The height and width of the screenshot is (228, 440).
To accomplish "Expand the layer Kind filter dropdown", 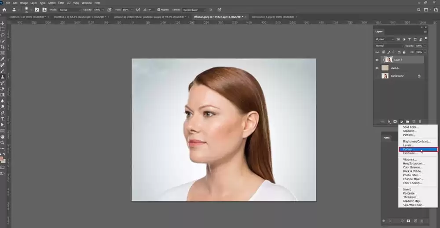I will [385, 39].
